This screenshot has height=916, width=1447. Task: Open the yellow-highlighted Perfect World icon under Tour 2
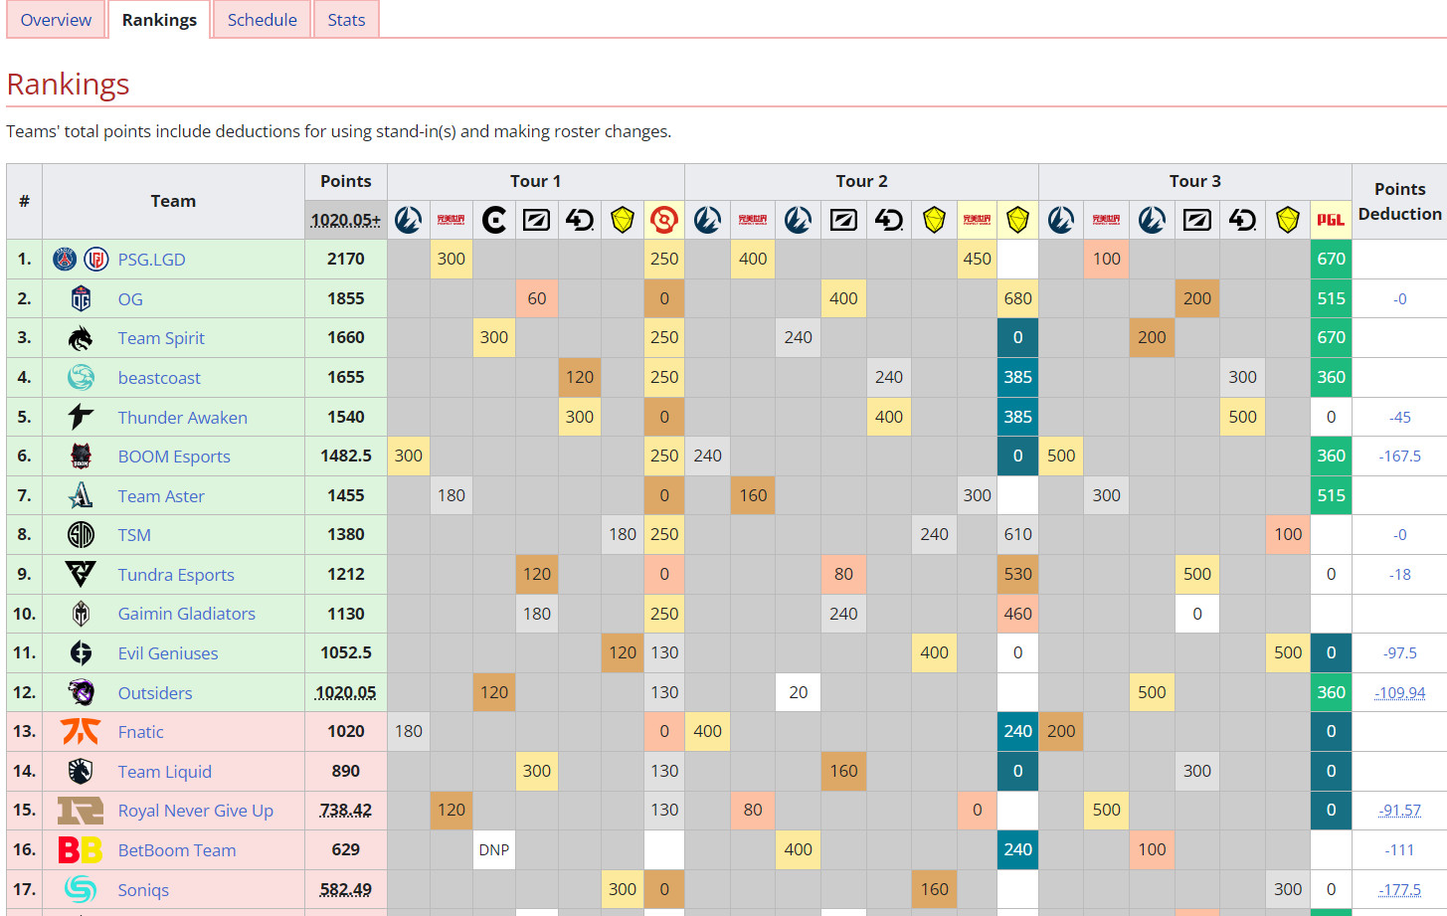[x=978, y=220]
